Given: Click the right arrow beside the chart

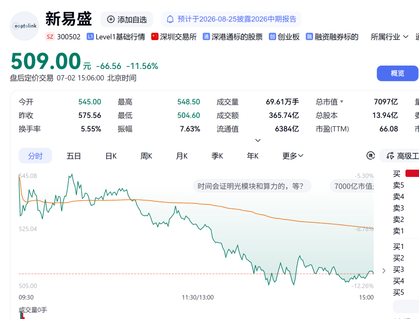Looking at the screenshot, I should 384,270.
